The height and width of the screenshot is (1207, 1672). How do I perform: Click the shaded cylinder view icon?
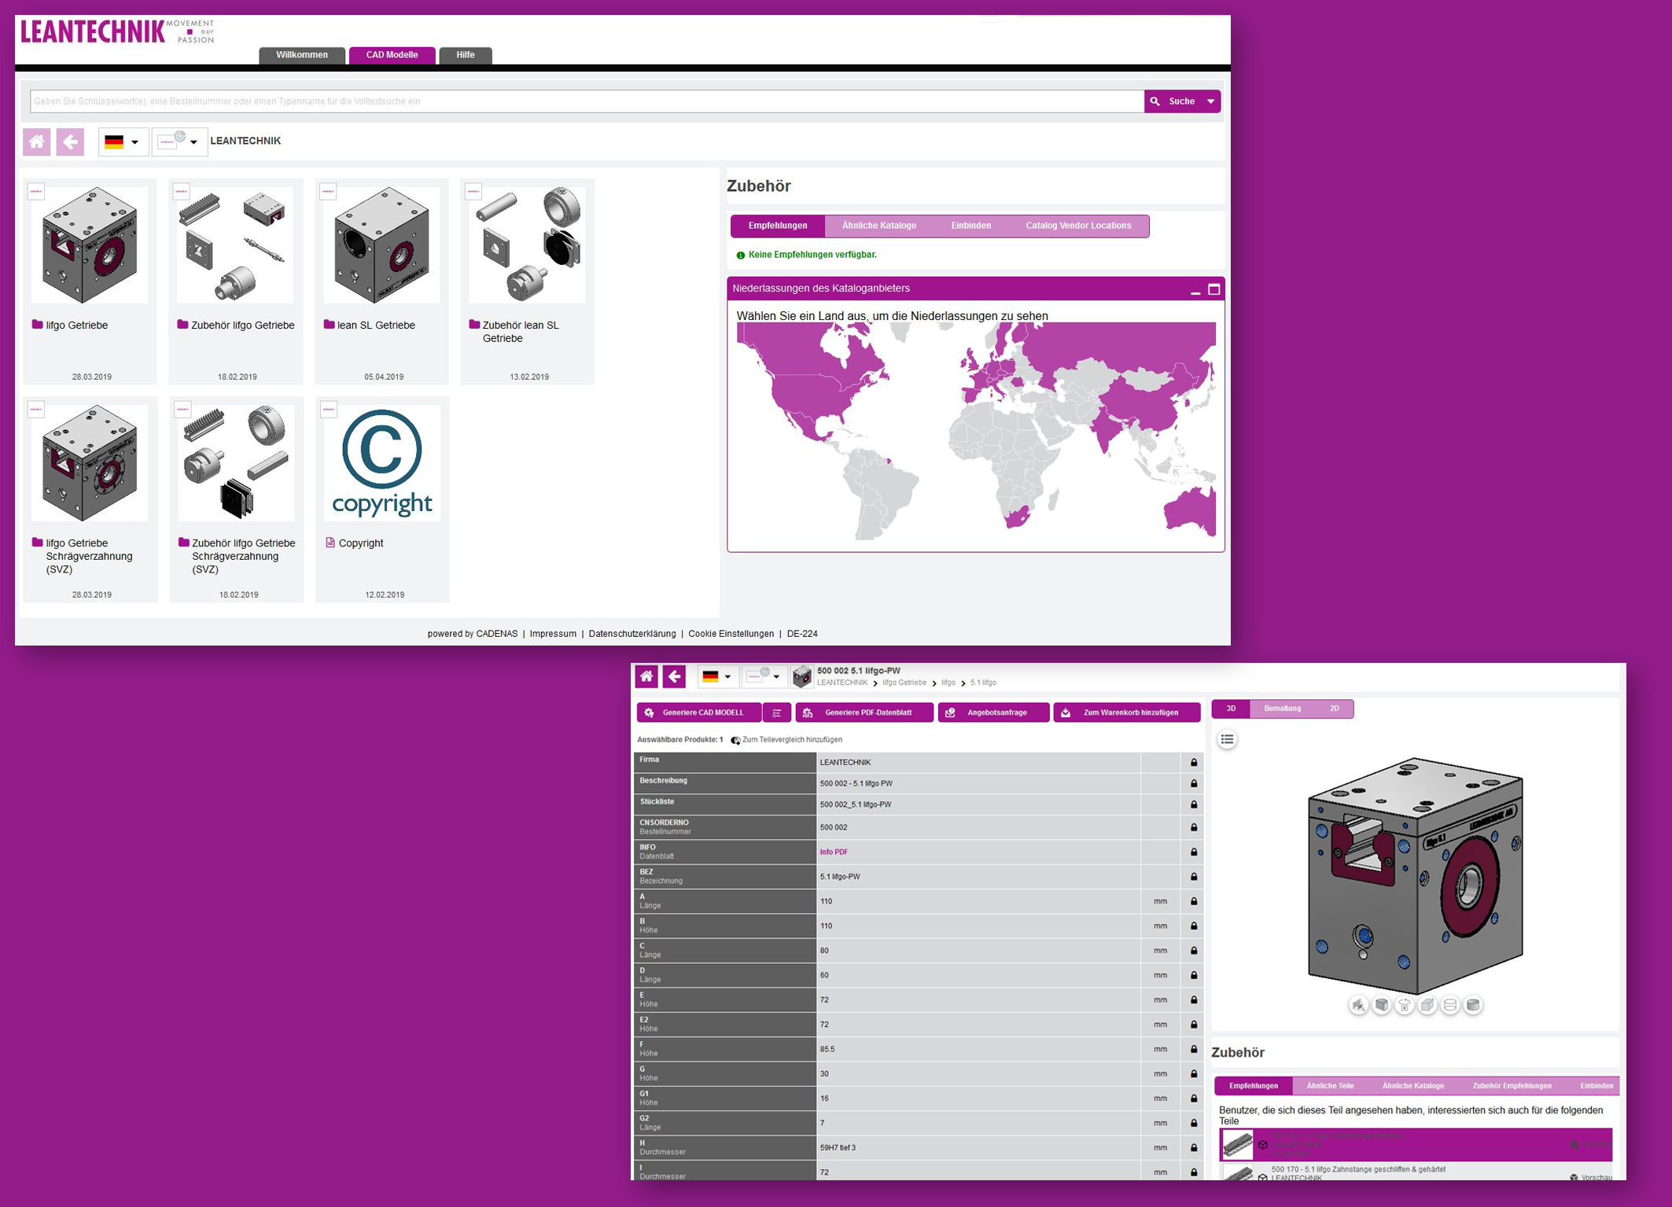[1473, 1005]
